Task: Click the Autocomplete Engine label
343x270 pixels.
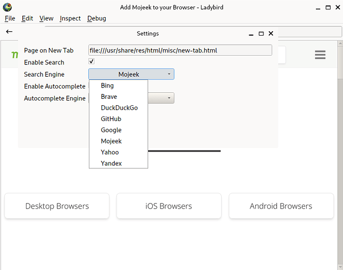Action: (55, 98)
